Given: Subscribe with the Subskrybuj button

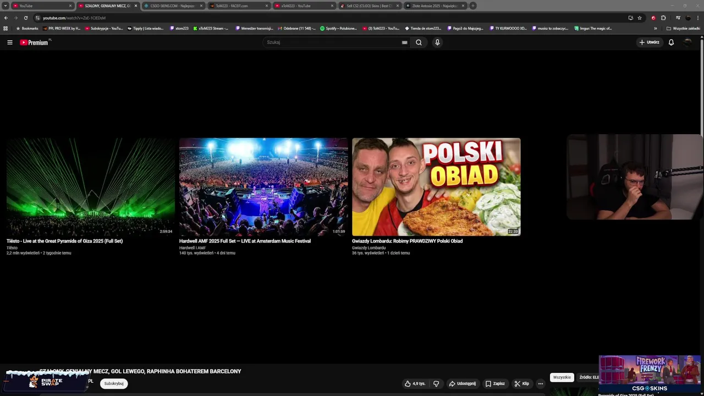Looking at the screenshot, I should pos(114,383).
